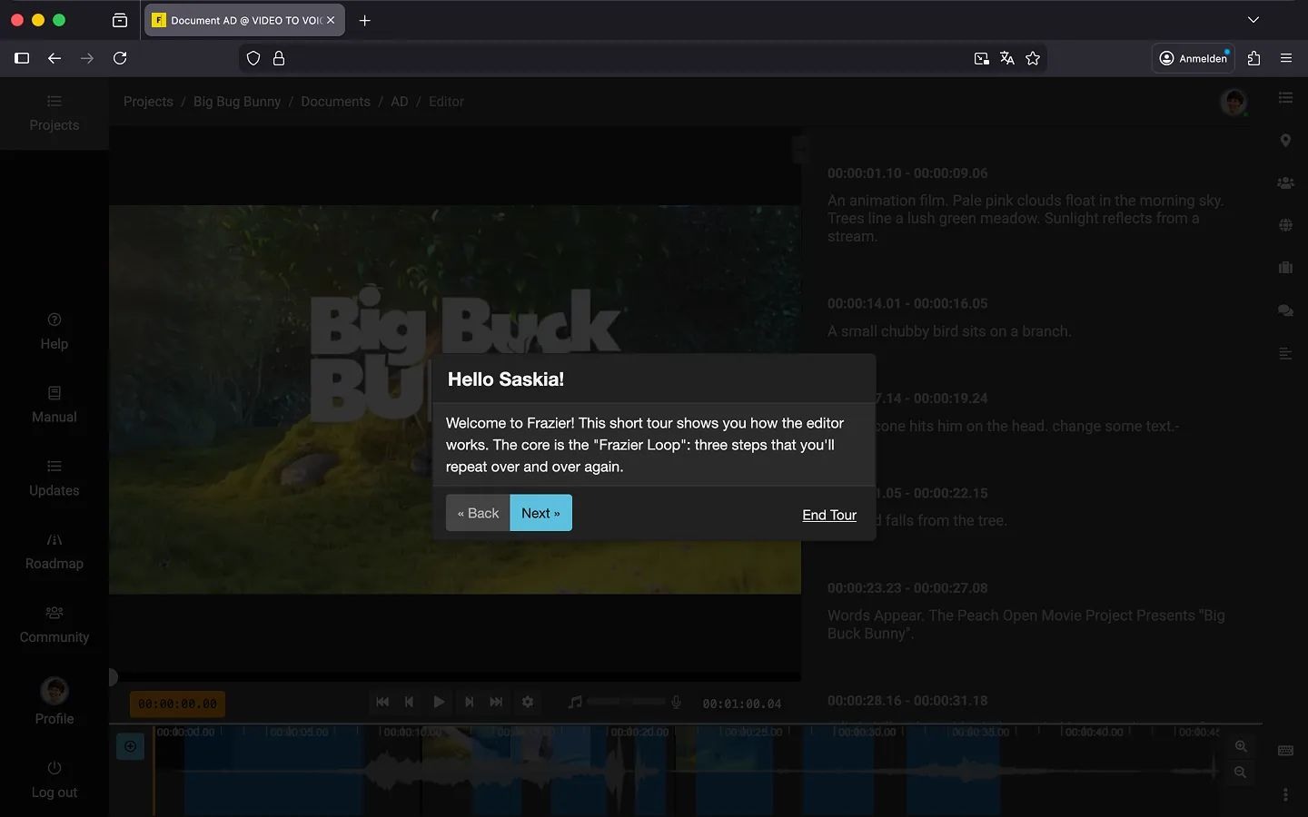This screenshot has width=1308, height=817.
Task: Click add segment plus icon on timeline
Action: [x=131, y=746]
